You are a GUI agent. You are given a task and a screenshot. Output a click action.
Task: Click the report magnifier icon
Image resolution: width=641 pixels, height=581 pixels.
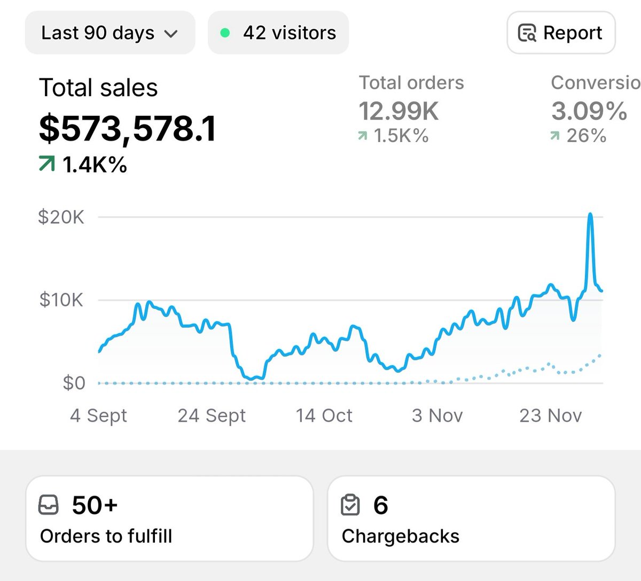point(527,33)
